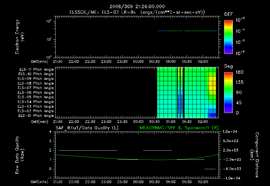Click the thin spectrogram line in top panel

click(188, 31)
